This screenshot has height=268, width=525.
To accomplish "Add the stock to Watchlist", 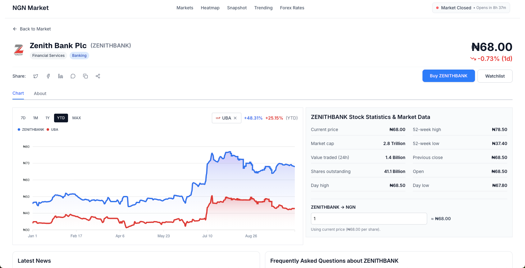I will 495,76.
